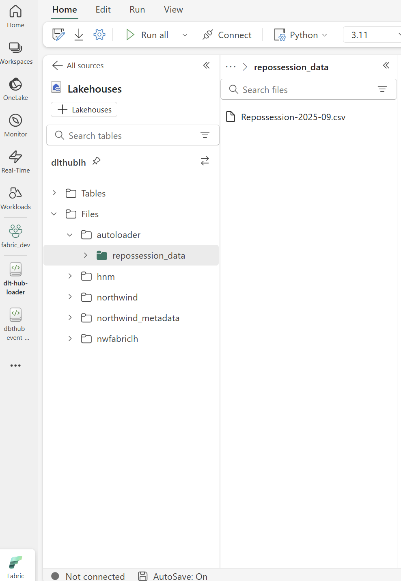This screenshot has height=581, width=401.
Task: Collapse the Lakehouses explorer panel
Action: click(x=206, y=65)
